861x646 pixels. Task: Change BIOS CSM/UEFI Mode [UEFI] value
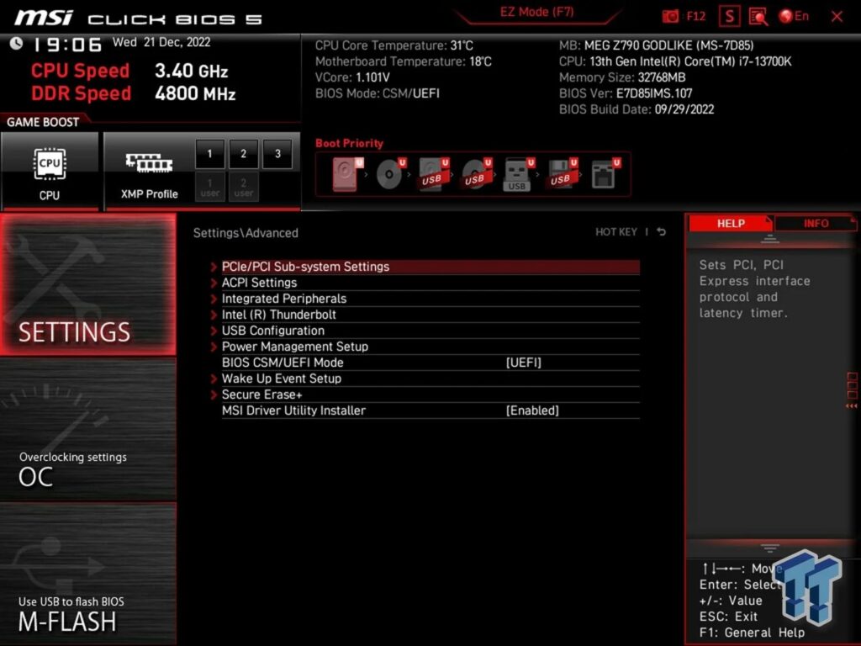tap(523, 363)
